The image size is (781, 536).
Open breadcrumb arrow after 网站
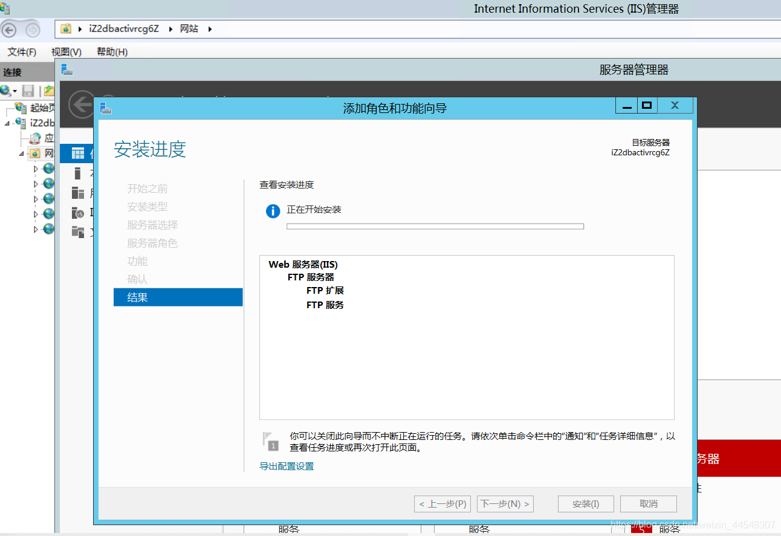click(210, 28)
